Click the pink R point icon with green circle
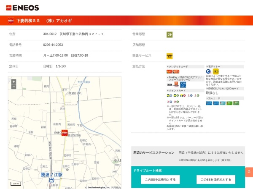 coord(176,102)
